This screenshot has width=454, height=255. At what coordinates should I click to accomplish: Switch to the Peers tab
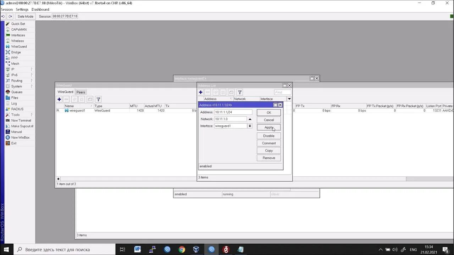pos(81,92)
